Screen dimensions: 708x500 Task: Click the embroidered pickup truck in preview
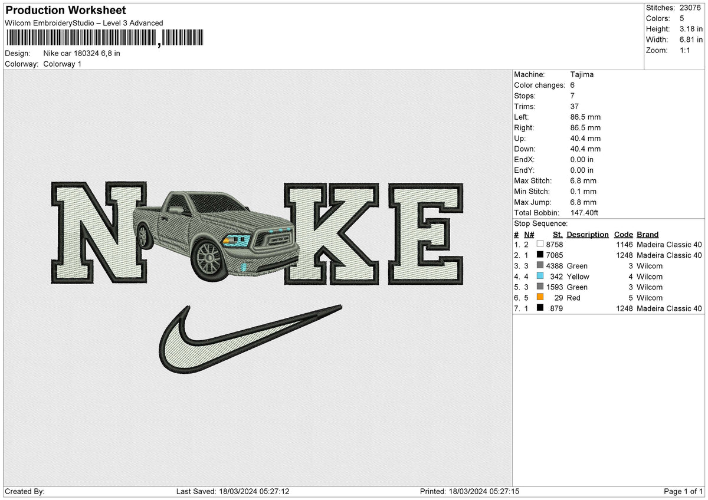[x=217, y=236]
